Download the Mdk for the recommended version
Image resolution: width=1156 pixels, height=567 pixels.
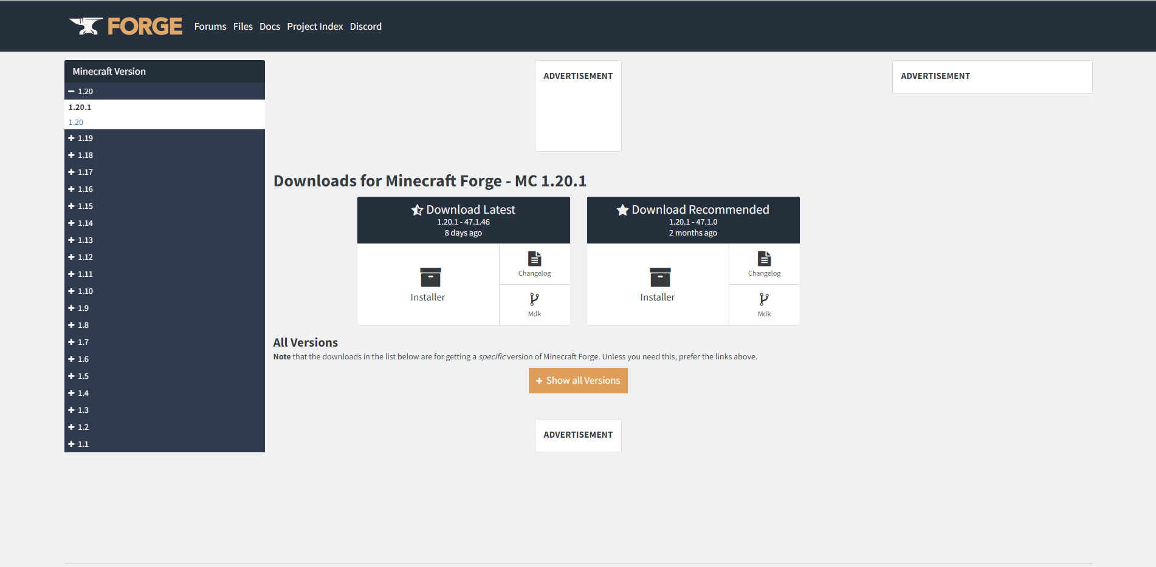point(764,299)
